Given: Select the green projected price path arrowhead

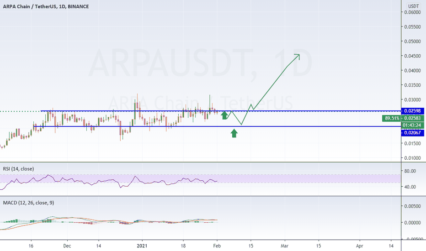Looking at the screenshot, I should pos(297,57).
